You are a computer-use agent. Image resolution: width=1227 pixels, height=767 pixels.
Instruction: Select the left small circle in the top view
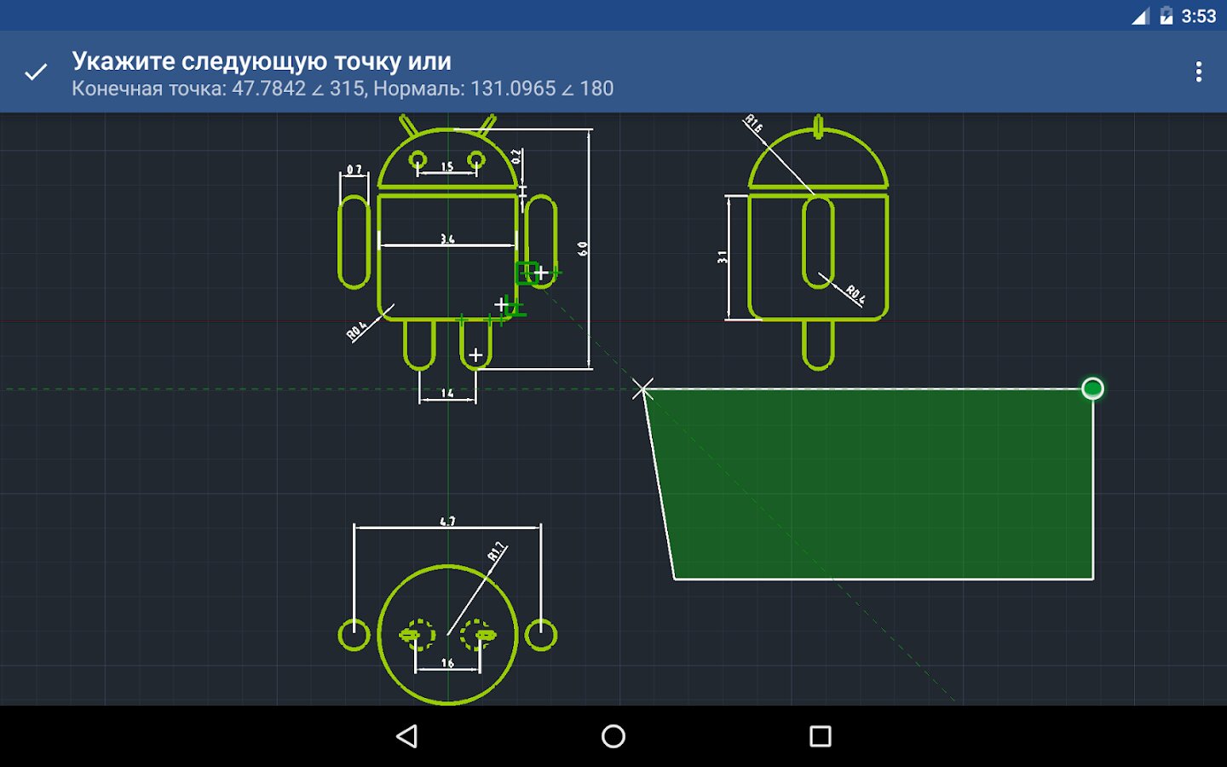(x=354, y=635)
